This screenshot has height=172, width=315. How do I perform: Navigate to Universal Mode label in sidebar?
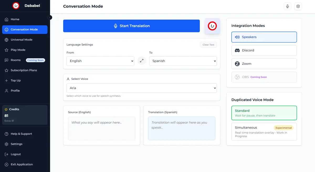(x=22, y=40)
